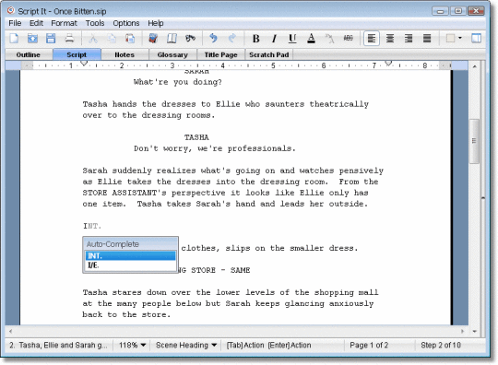The height and width of the screenshot is (365, 498).
Task: Open the Format menu
Action: click(x=64, y=23)
